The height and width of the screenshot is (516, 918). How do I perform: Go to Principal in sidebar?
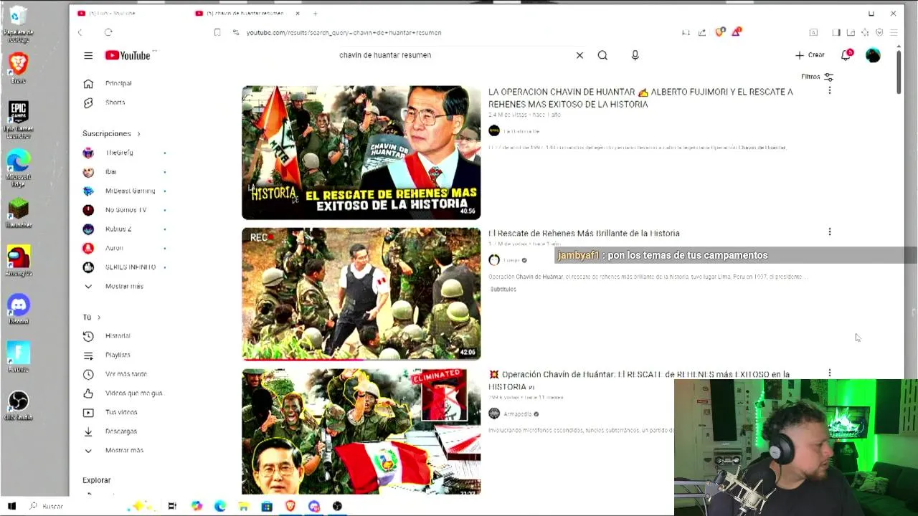click(x=118, y=83)
